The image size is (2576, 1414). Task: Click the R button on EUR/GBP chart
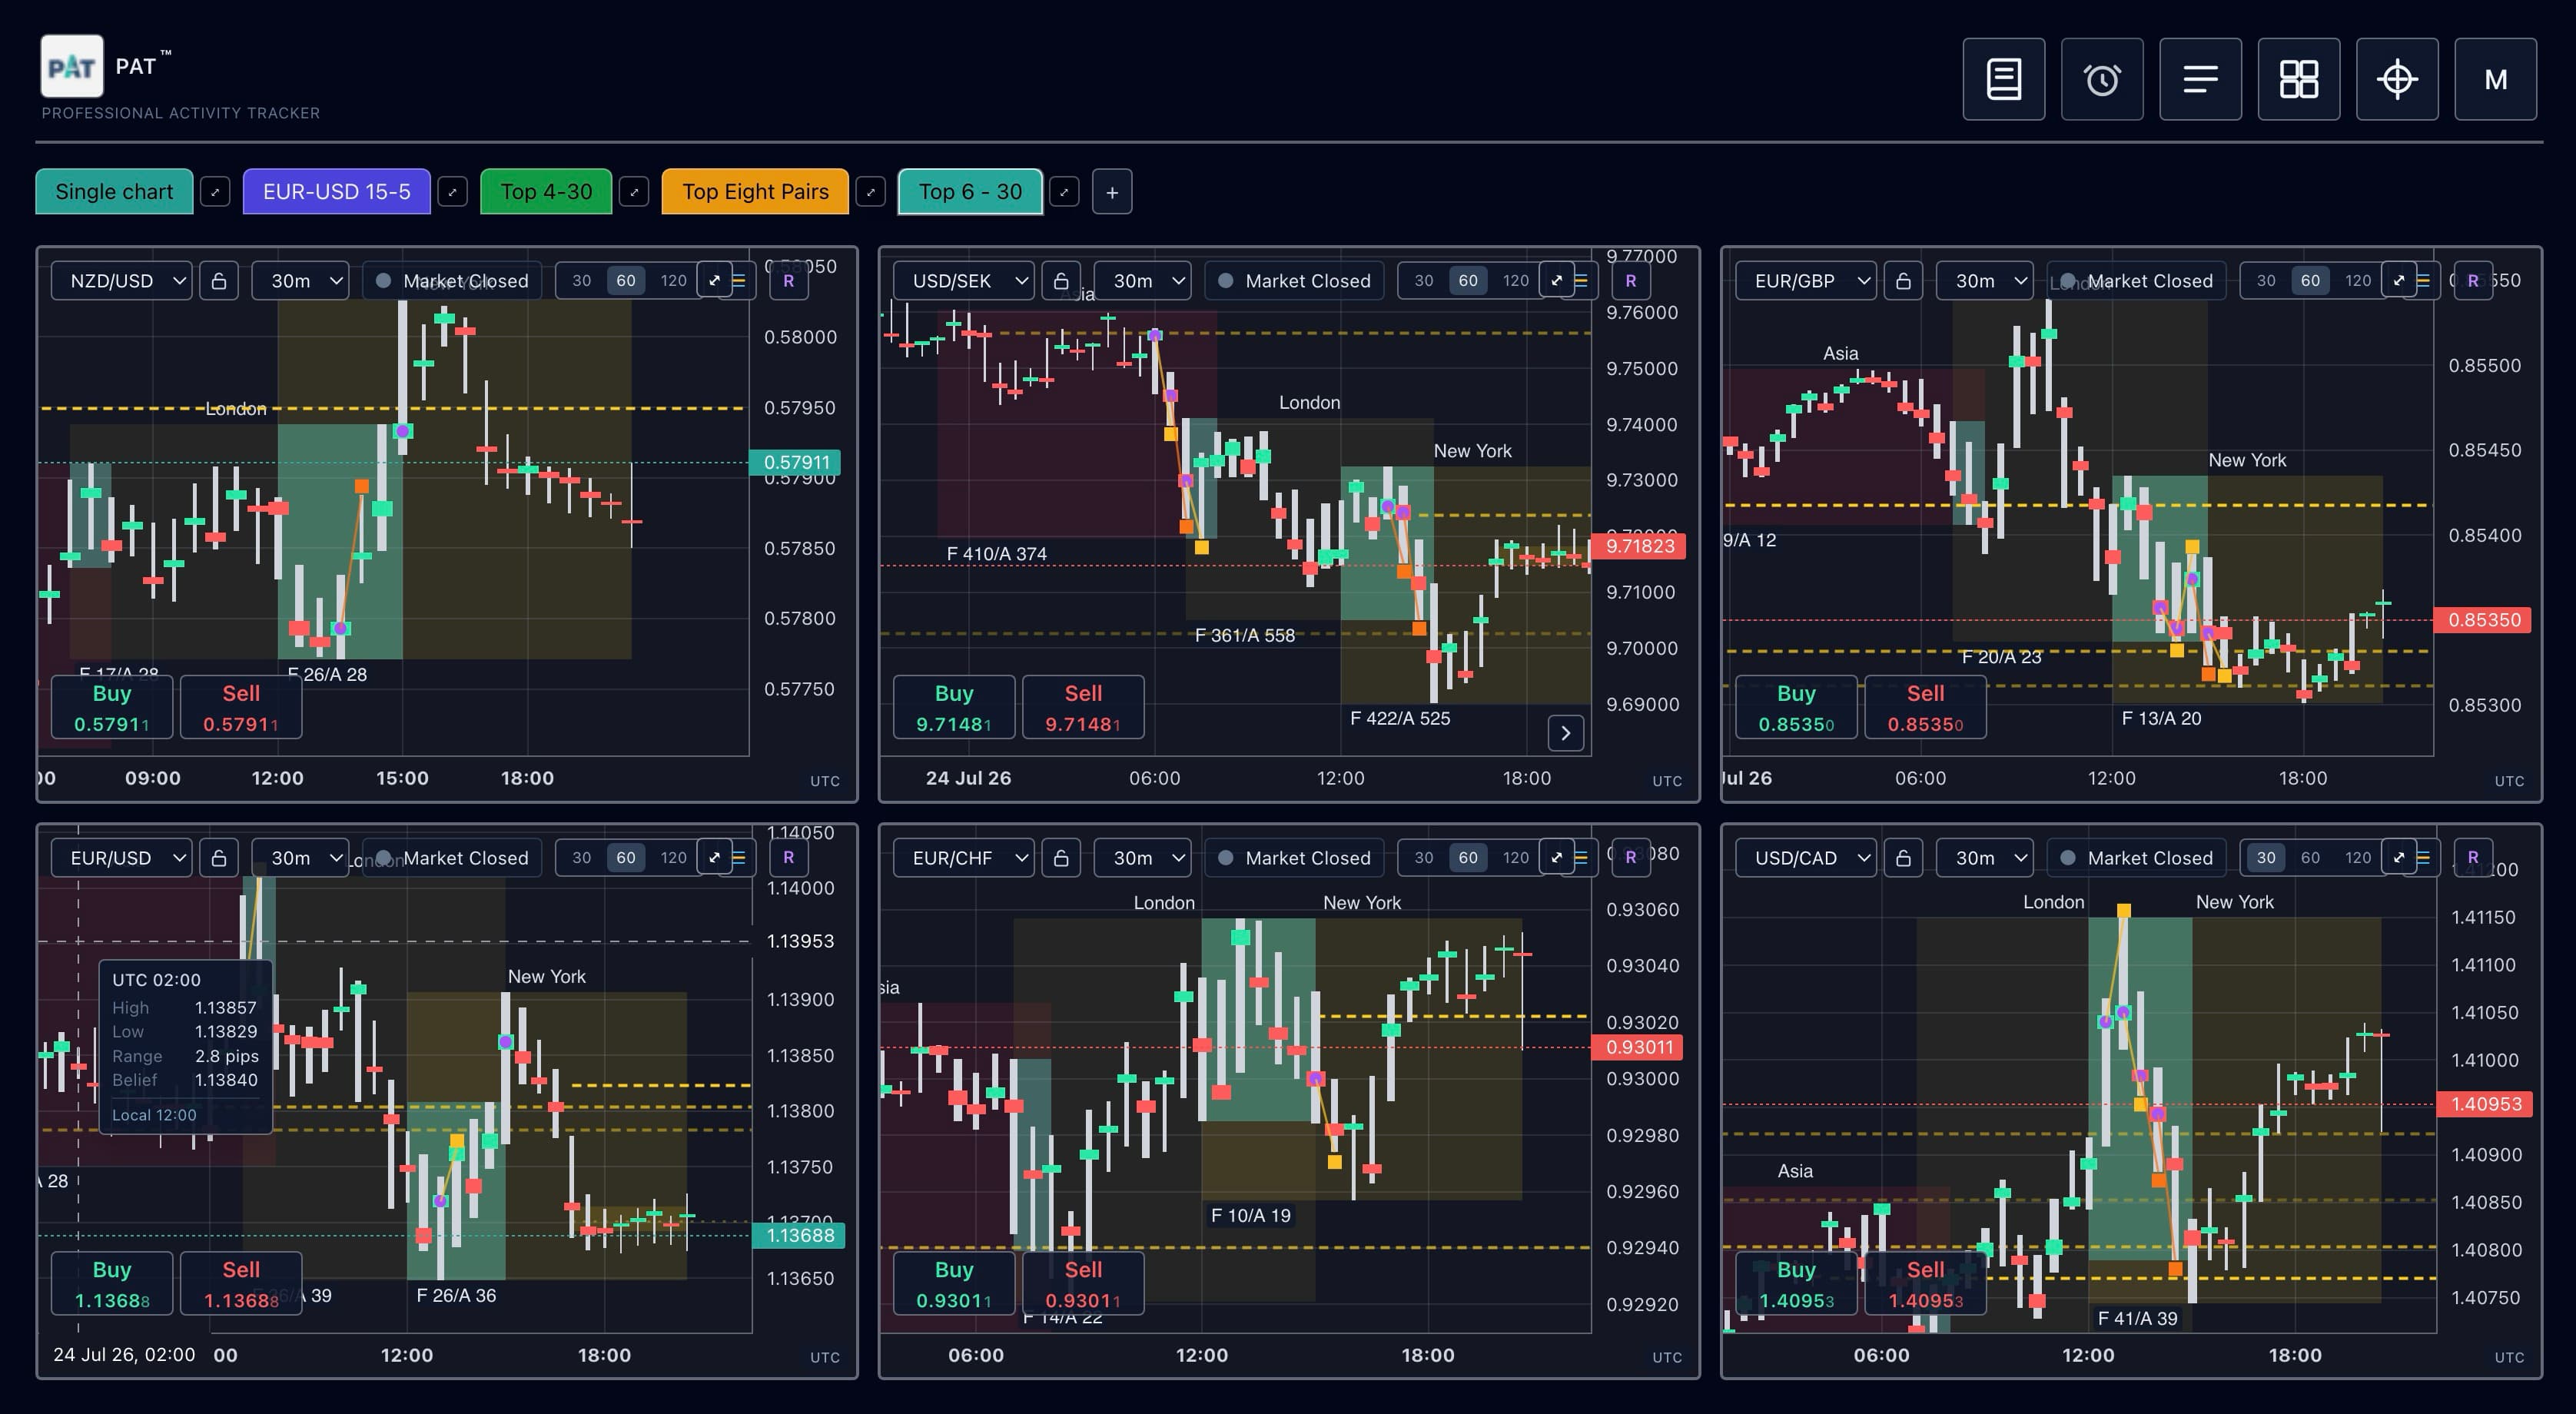2473,281
